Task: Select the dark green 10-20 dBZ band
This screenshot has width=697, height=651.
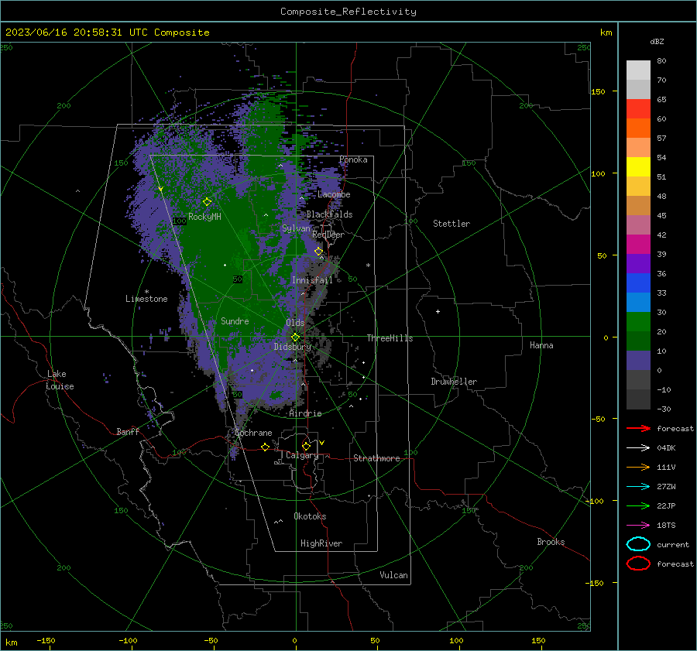Action: [x=638, y=341]
